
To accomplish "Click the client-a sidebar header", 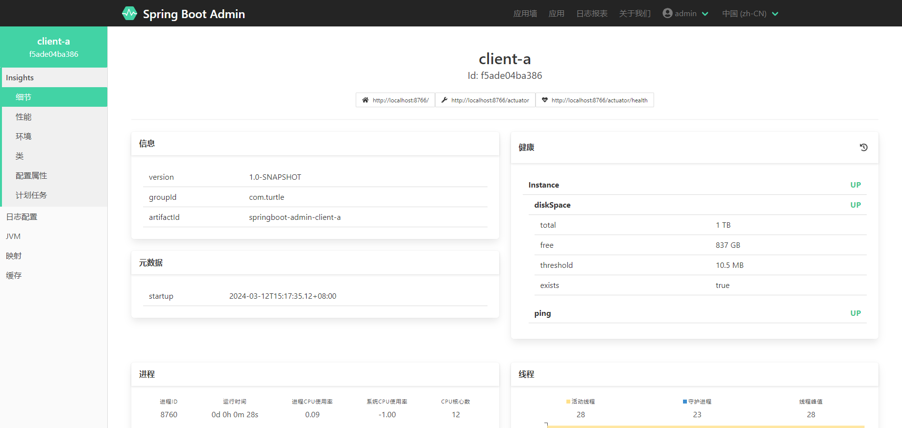I will pyautogui.click(x=54, y=47).
